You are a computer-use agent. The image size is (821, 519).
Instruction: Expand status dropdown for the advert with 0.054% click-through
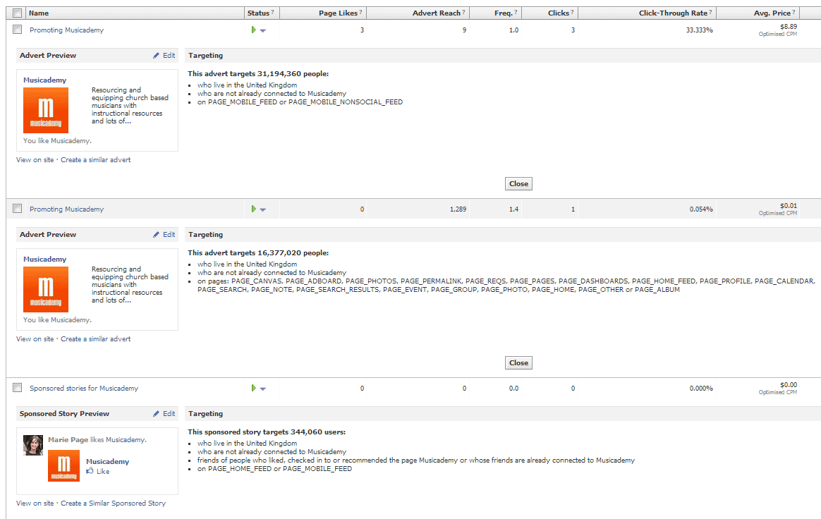click(263, 209)
